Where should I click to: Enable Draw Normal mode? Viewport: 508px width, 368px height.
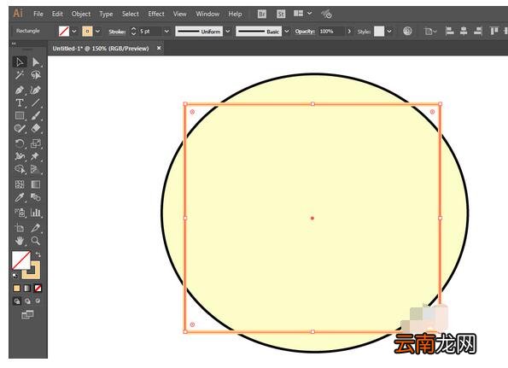pos(17,301)
